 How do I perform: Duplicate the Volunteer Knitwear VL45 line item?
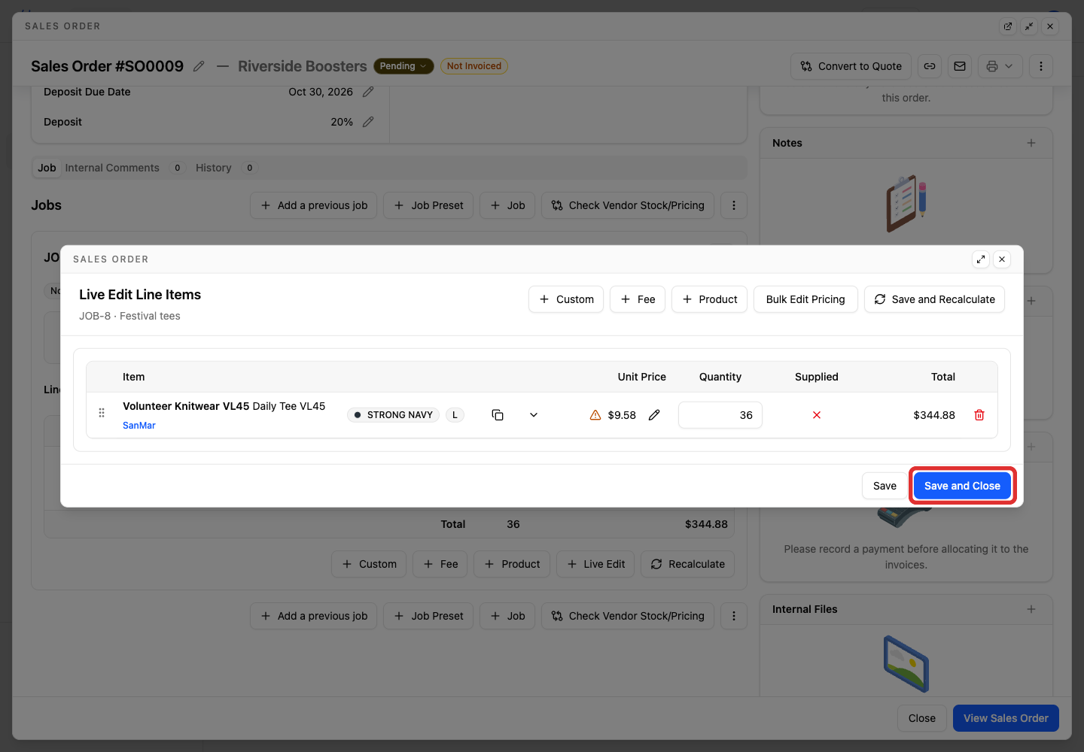point(498,415)
